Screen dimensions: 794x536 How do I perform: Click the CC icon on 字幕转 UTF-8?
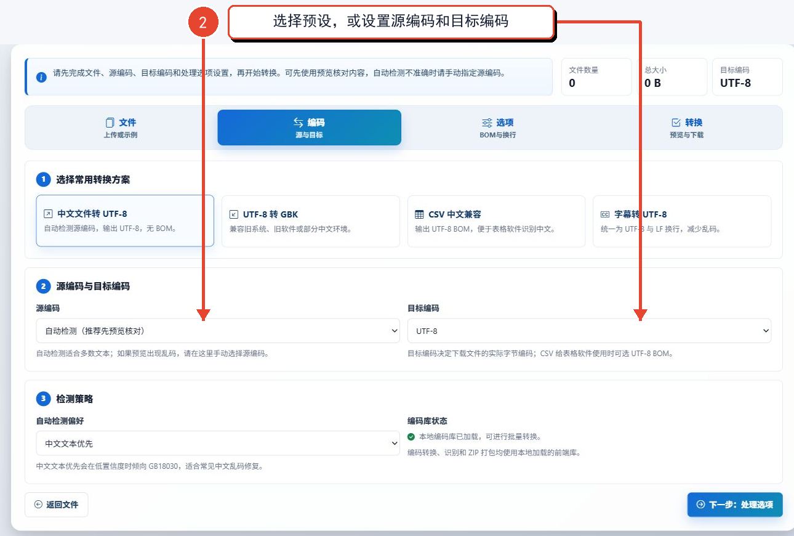pos(605,214)
